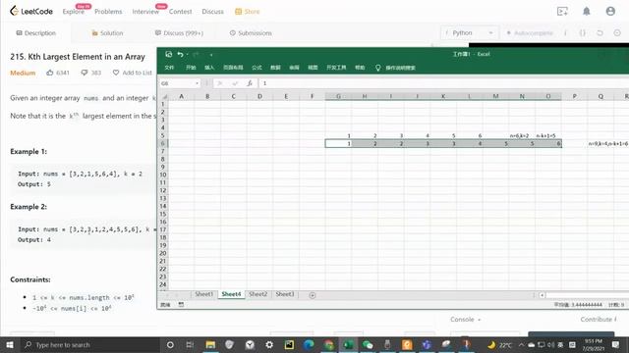Undo in the Excel quick access toolbar
This screenshot has height=353, width=629.
(181, 54)
